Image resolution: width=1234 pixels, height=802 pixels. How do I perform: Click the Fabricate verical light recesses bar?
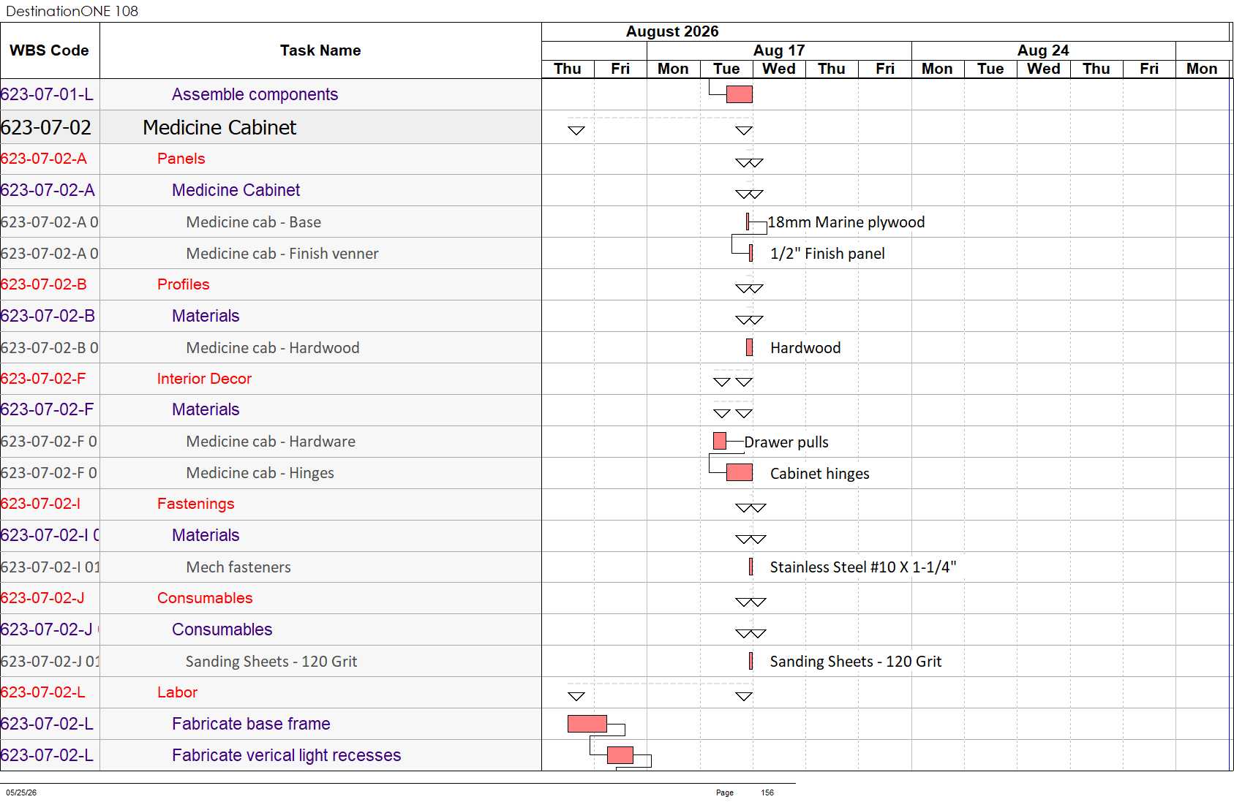point(620,755)
